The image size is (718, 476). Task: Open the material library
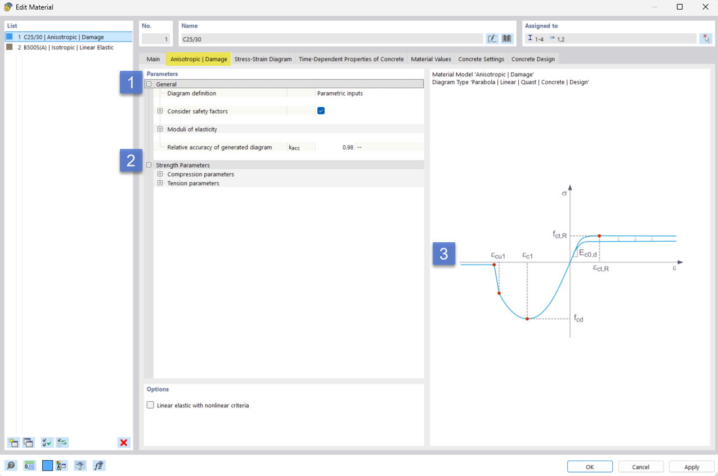(x=506, y=38)
